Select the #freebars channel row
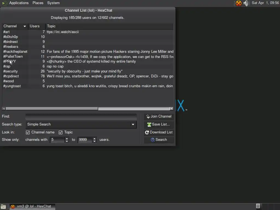 click(87, 46)
